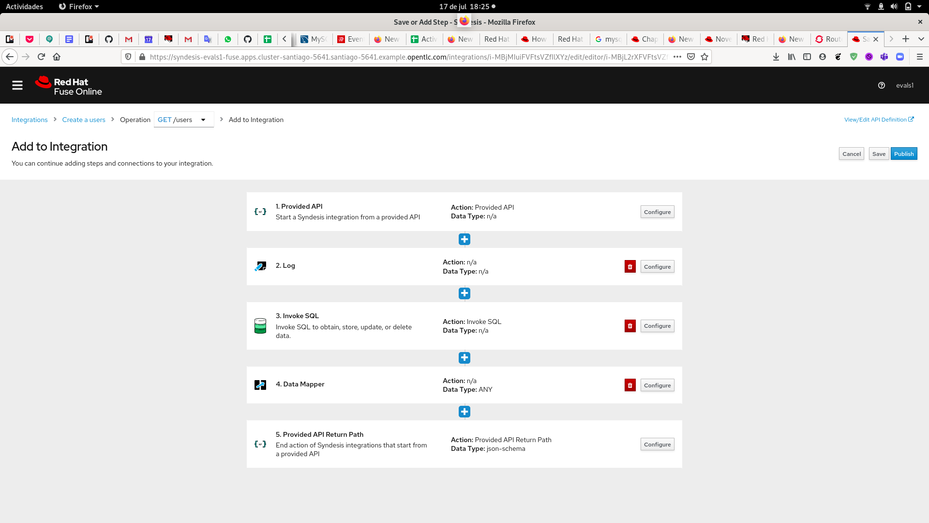Click the Data Mapper step icon
The image size is (929, 523).
click(260, 385)
